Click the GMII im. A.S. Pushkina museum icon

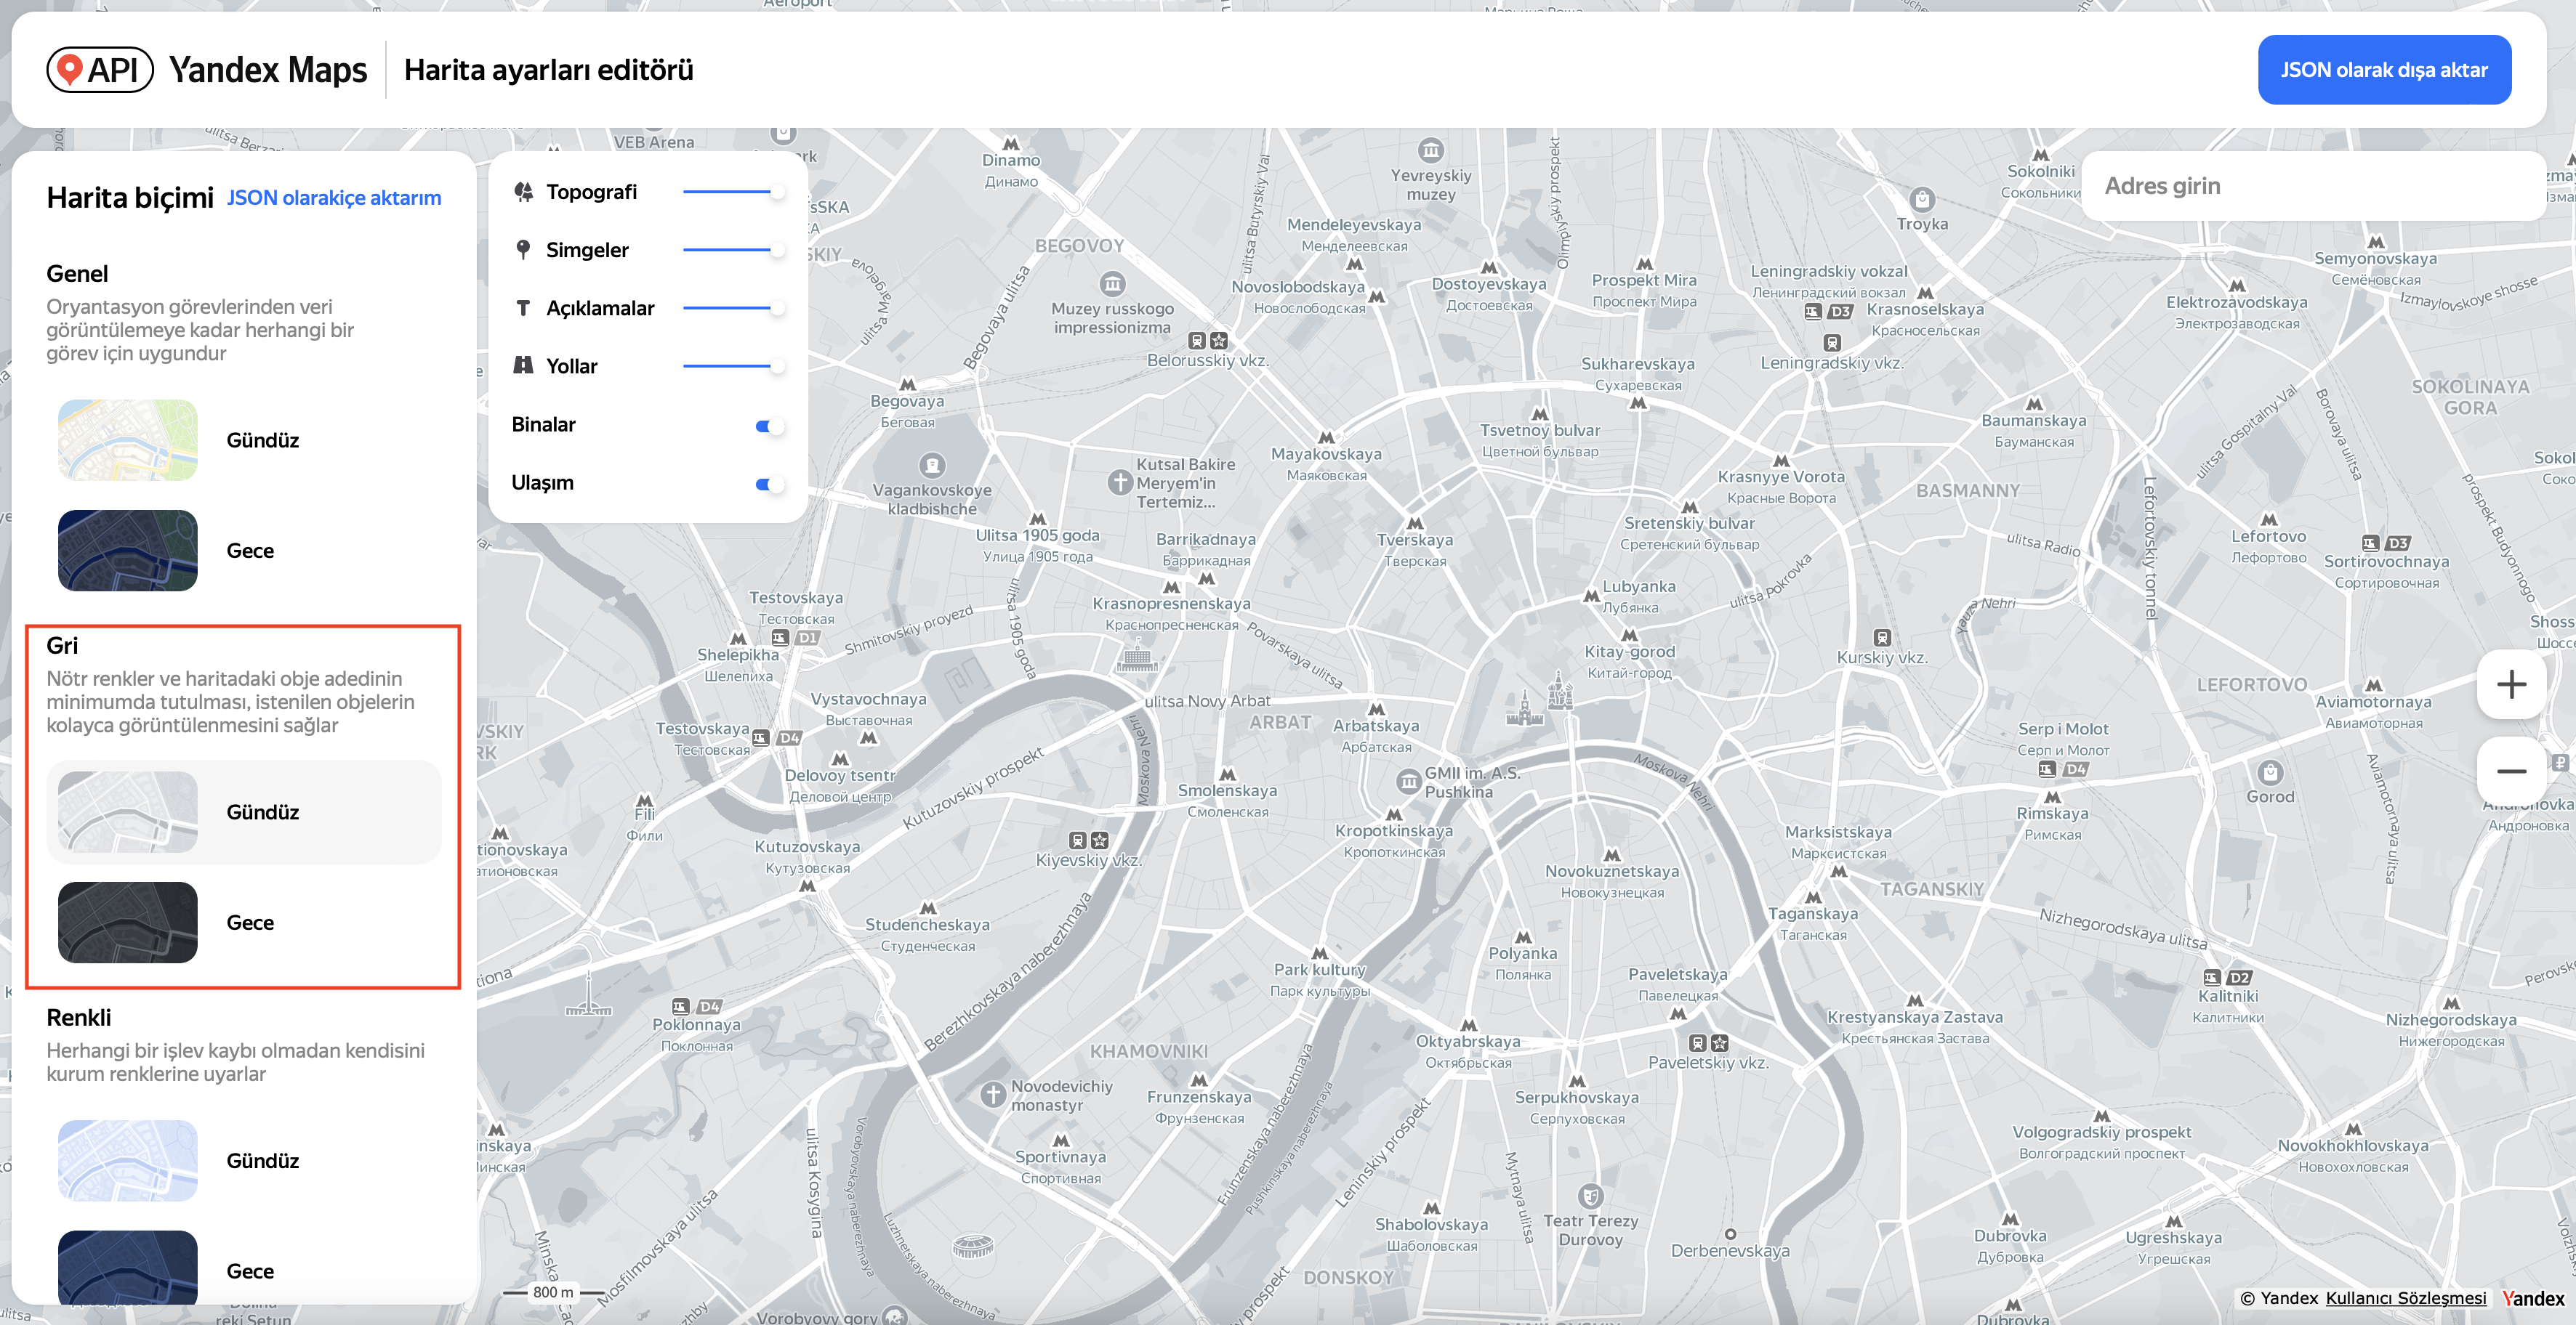coord(1409,782)
